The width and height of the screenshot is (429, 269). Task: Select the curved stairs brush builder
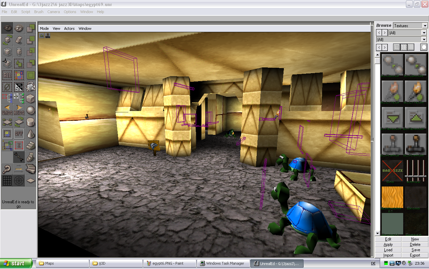[x=30, y=169]
